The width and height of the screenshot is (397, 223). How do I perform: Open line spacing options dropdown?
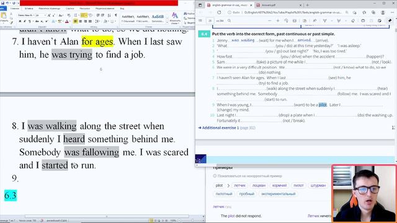(x=97, y=22)
